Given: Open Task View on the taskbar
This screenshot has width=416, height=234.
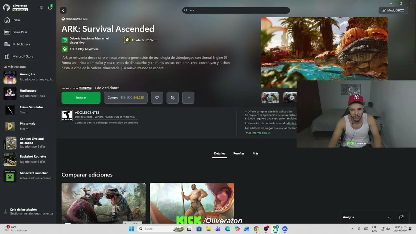Looking at the screenshot, I should tap(189, 229).
